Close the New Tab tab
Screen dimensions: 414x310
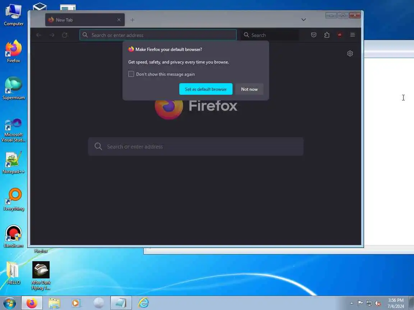point(119,20)
